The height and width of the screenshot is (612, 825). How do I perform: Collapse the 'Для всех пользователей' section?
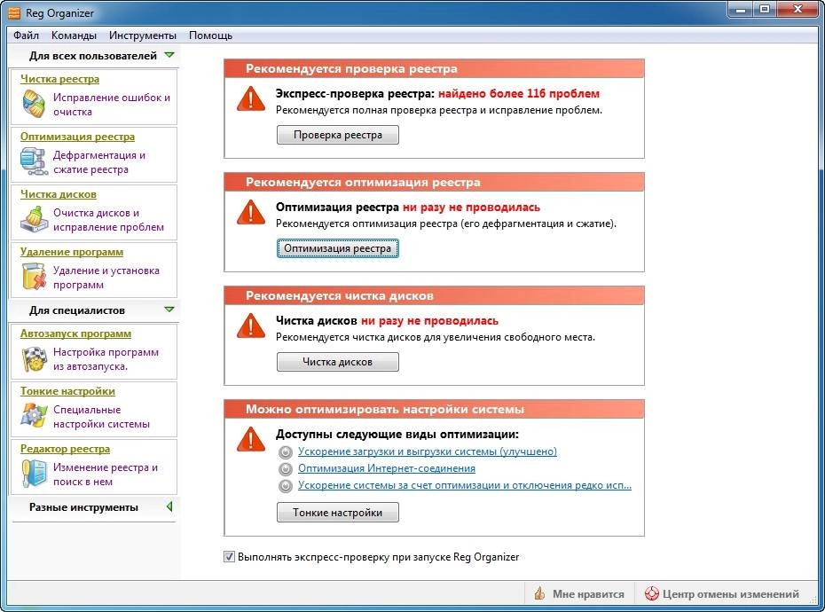169,55
